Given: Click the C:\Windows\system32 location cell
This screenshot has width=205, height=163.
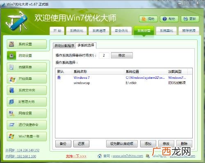Looking at the screenshot, I should (x=145, y=78).
